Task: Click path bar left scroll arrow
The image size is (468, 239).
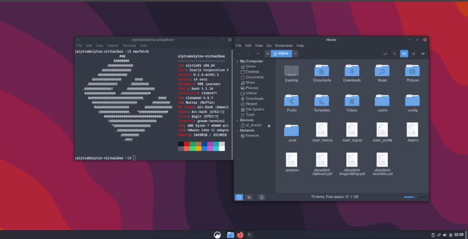Action: coord(267,54)
